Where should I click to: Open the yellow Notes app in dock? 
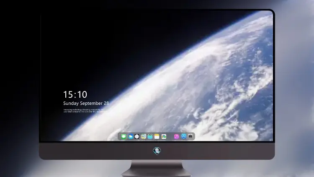click(x=157, y=137)
